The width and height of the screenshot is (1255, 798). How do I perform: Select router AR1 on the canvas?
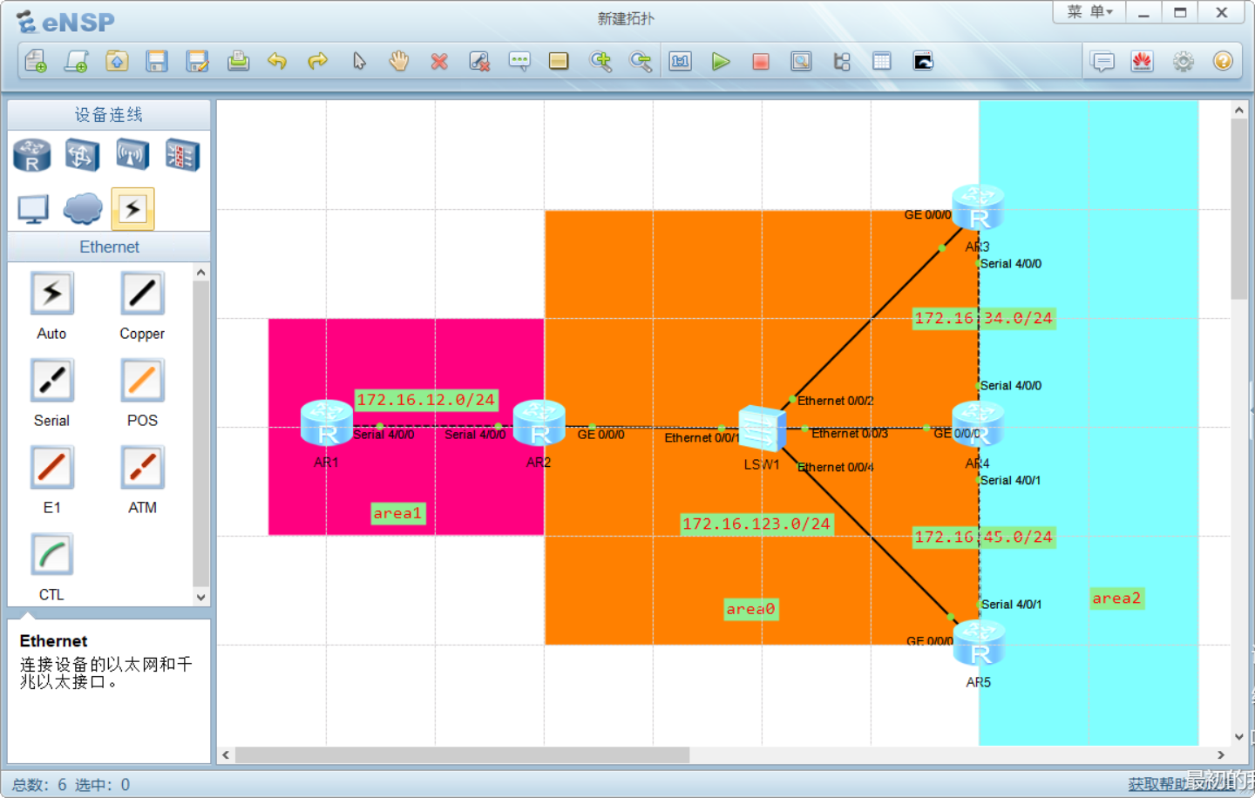(326, 423)
